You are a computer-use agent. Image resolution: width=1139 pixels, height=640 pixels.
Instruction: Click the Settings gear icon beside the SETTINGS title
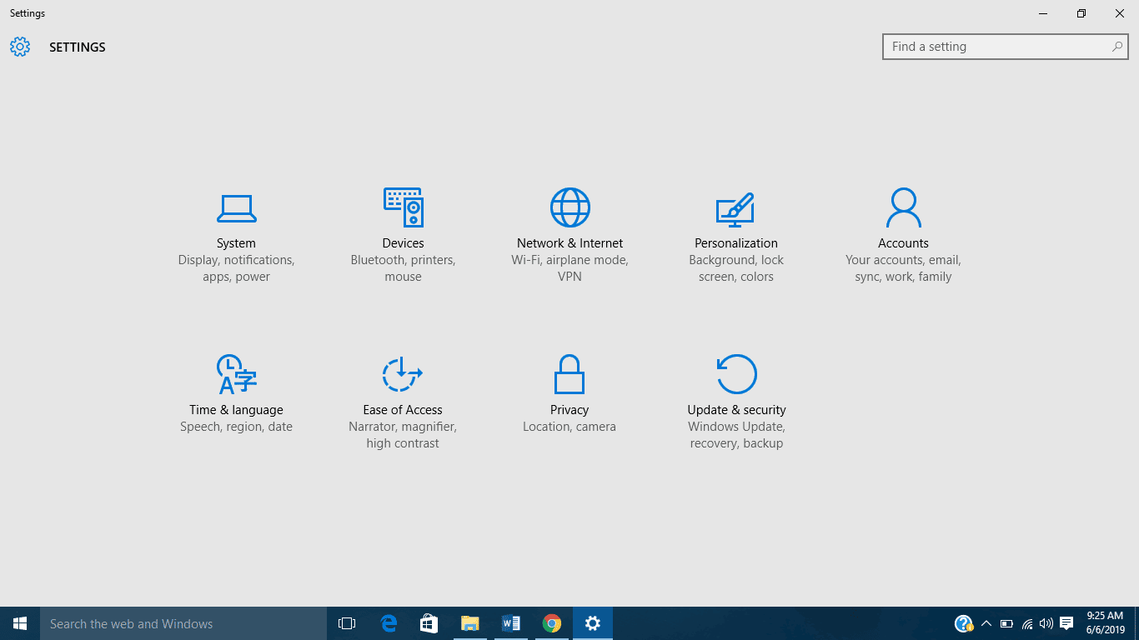[20, 47]
